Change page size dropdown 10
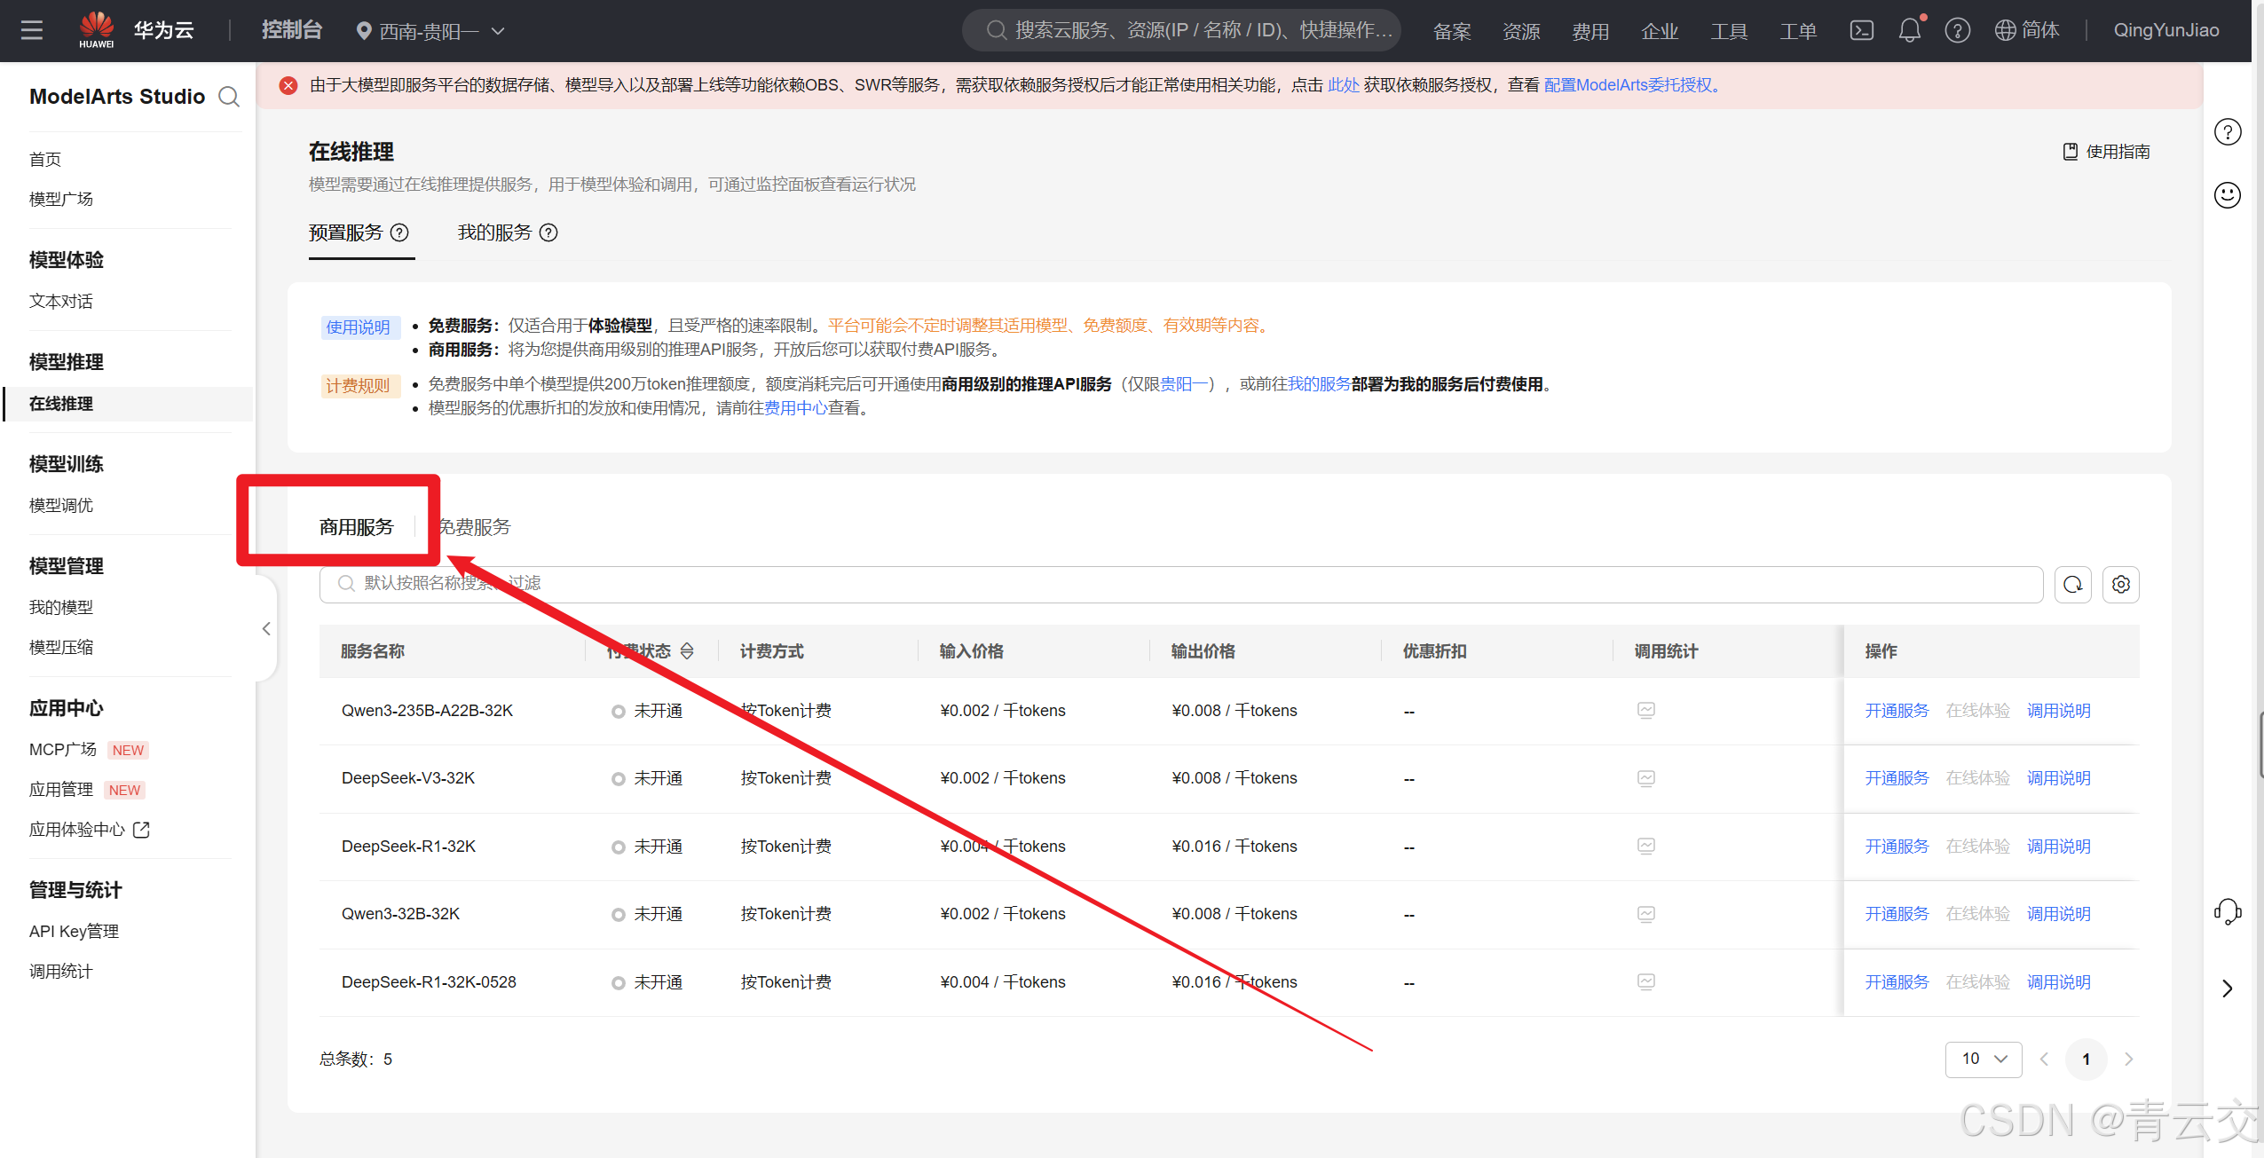This screenshot has height=1158, width=2264. tap(1984, 1059)
